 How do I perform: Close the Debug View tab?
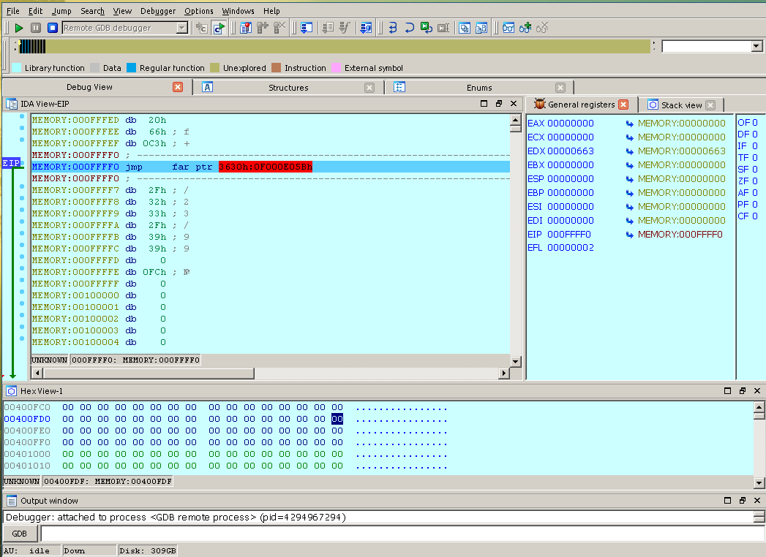click(178, 87)
